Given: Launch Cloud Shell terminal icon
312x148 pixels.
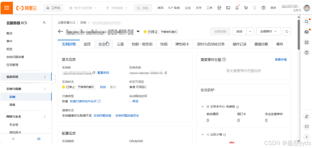Looking at the screenshot, I should pyautogui.click(x=228, y=8).
